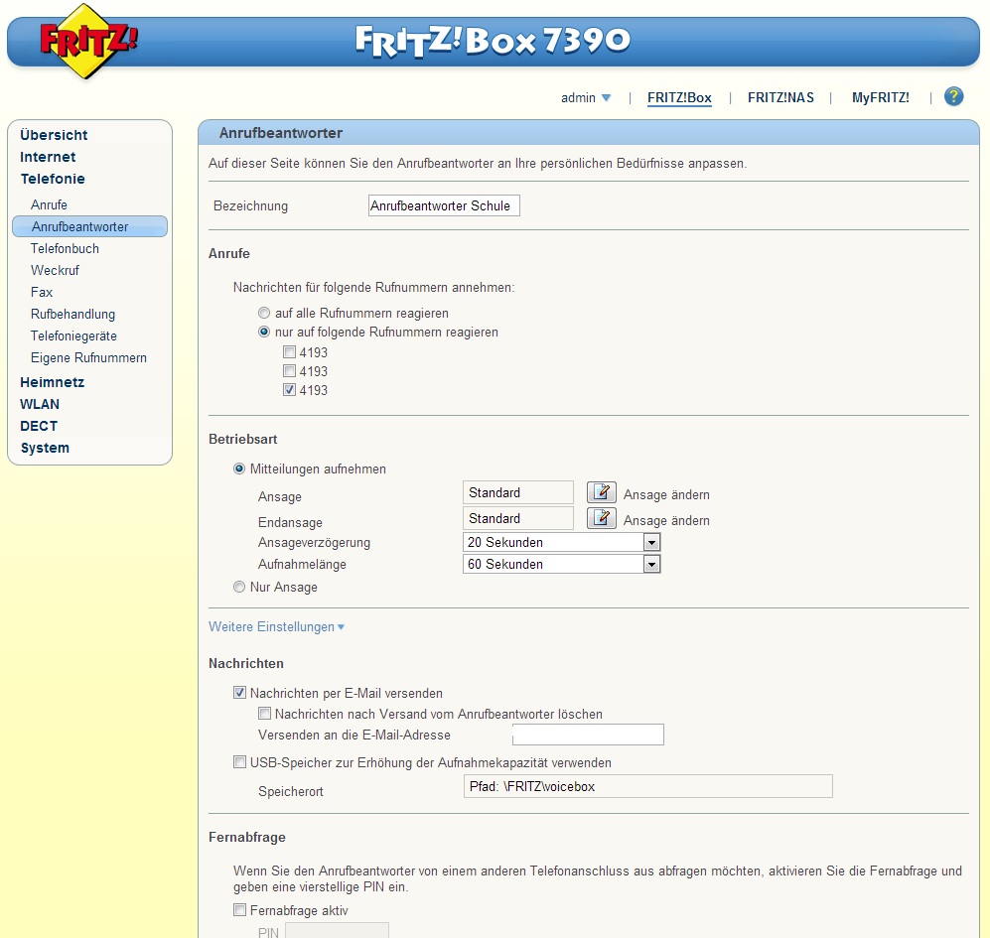Screen dimensions: 990x938
Task: Open the admin user dropdown
Action: pos(585,98)
